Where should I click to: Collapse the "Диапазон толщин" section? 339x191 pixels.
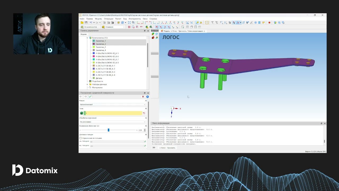146,135
